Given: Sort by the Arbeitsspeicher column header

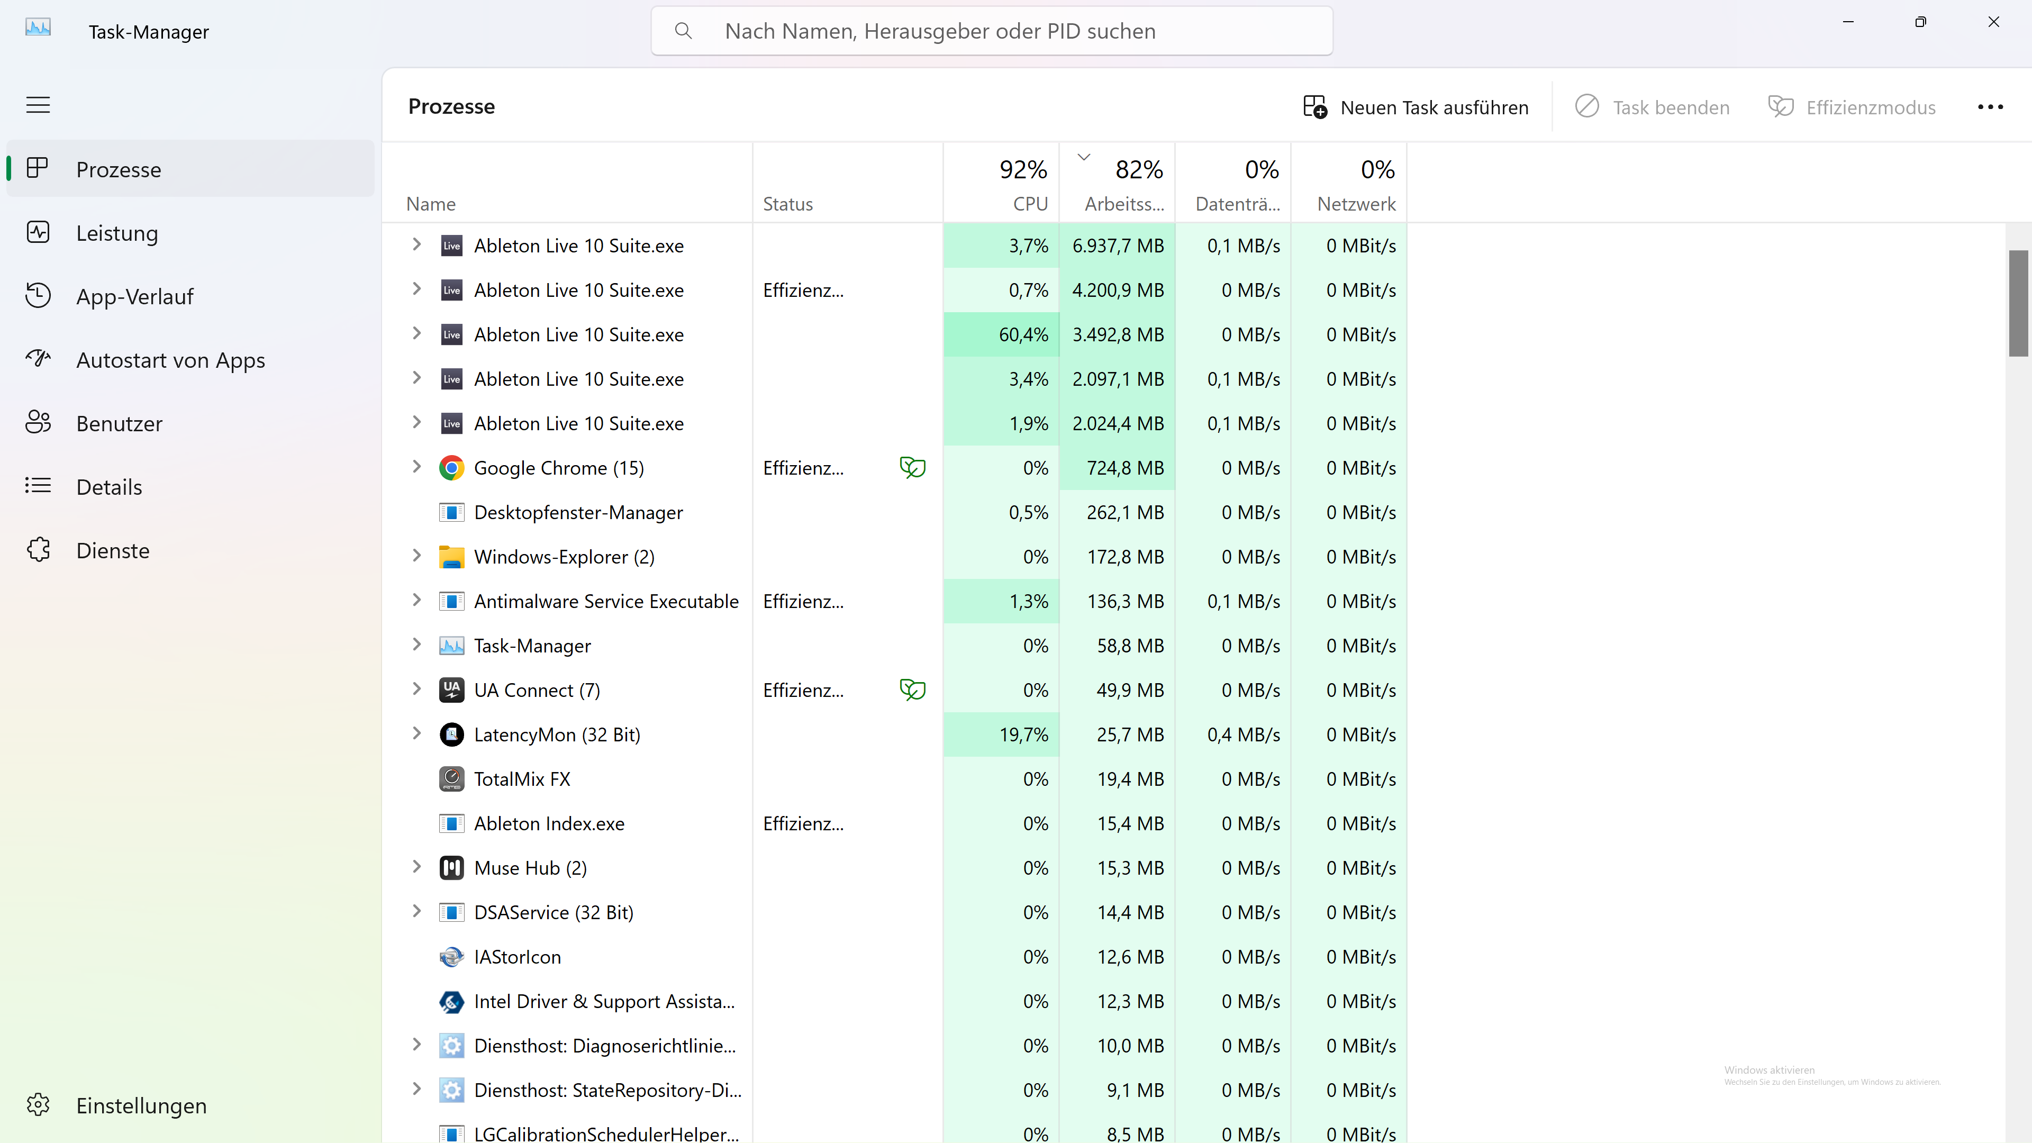Looking at the screenshot, I should 1117,183.
